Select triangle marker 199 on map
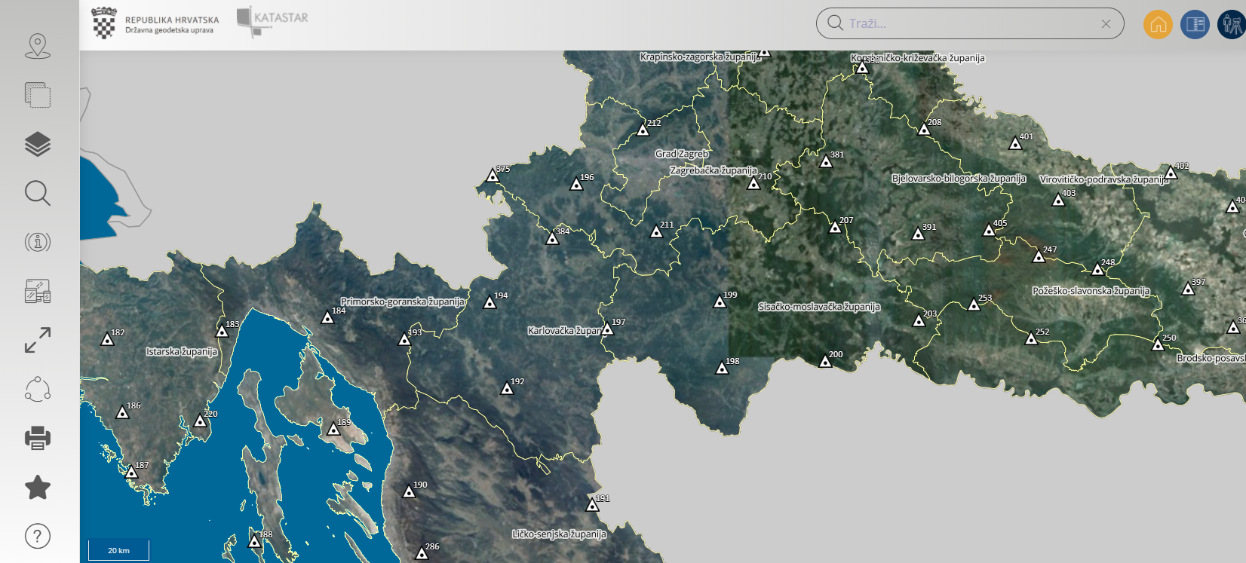The height and width of the screenshot is (563, 1246). (x=720, y=302)
